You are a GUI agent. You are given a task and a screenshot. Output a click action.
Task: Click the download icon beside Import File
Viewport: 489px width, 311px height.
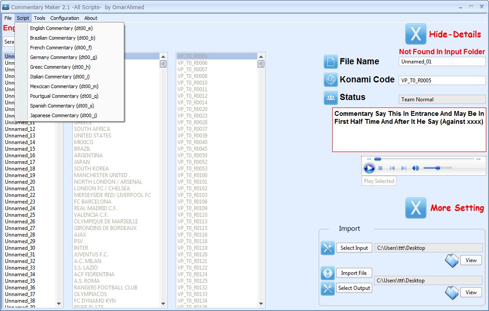point(328,273)
